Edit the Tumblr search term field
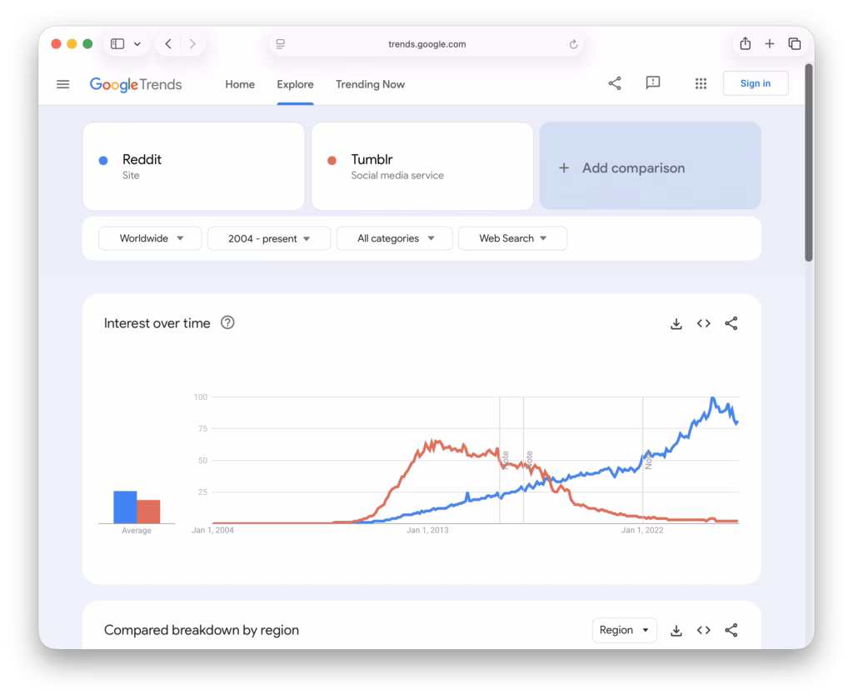 point(422,167)
